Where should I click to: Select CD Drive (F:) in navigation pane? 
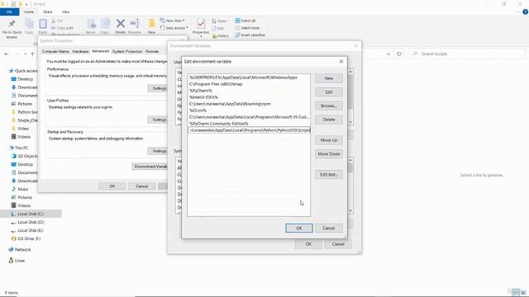(x=29, y=238)
